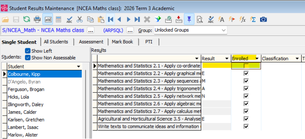Viewport: 305px width, 139px height.
Task: Open the calculator icon
Action: click(x=58, y=19)
